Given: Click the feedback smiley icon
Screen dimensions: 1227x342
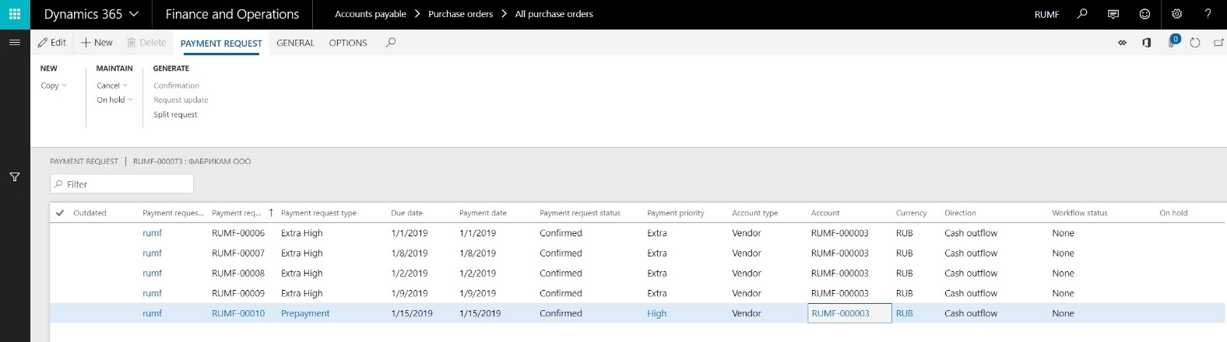Looking at the screenshot, I should tap(1144, 14).
